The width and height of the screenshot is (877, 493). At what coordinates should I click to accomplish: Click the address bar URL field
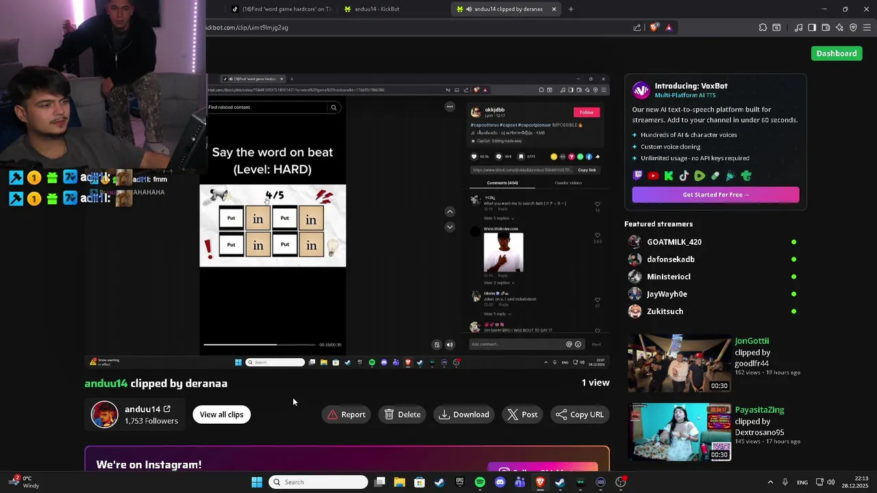418,27
